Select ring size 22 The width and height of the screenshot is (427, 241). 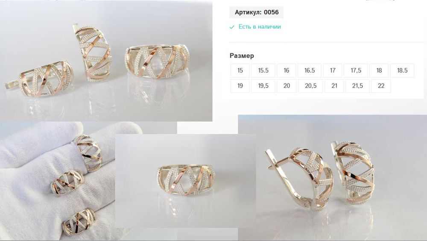381,86
